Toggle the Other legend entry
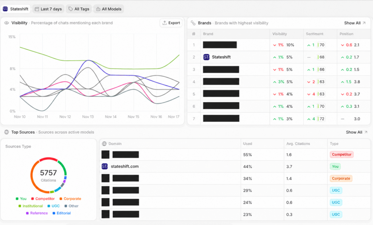The image size is (373, 225). point(71,206)
